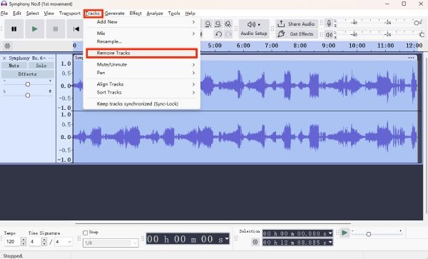
Task: Adjust the track gain slider
Action: (x=28, y=84)
